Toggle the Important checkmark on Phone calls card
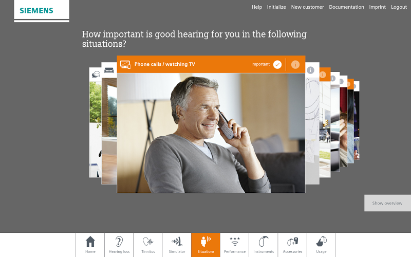This screenshot has width=411, height=257. [x=277, y=65]
